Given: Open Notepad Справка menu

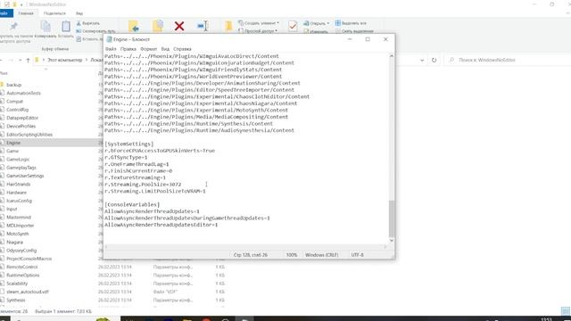Looking at the screenshot, I should pos(182,49).
